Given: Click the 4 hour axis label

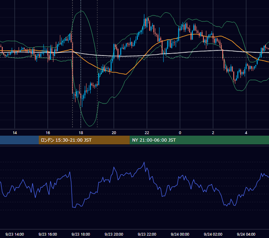Looking at the screenshot, I should click(x=246, y=133).
